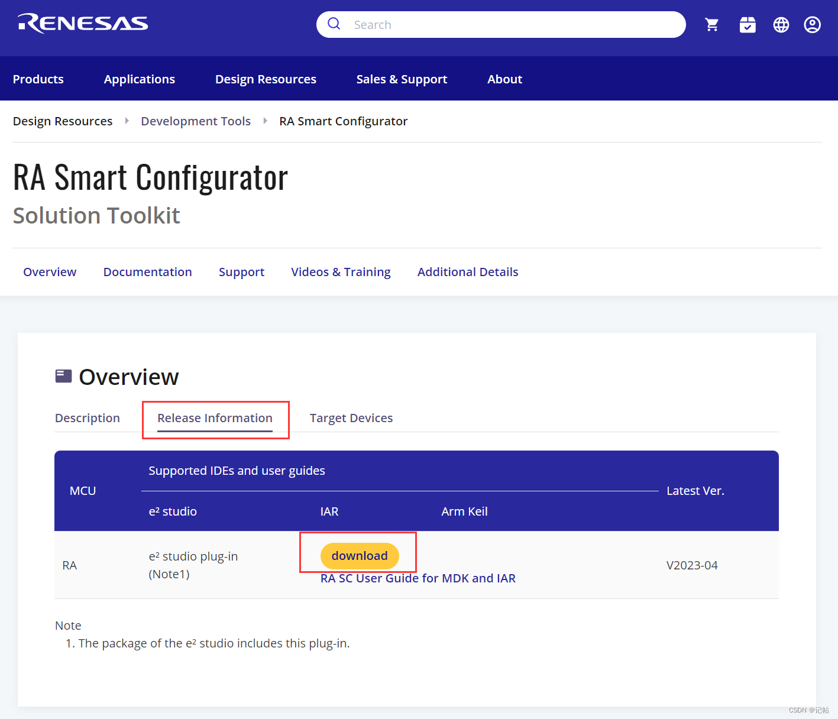The height and width of the screenshot is (719, 838).
Task: Click the IAR column header
Action: [x=329, y=511]
